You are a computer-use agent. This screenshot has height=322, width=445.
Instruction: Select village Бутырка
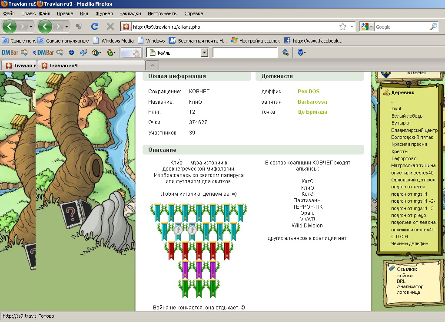pyautogui.click(x=401, y=123)
